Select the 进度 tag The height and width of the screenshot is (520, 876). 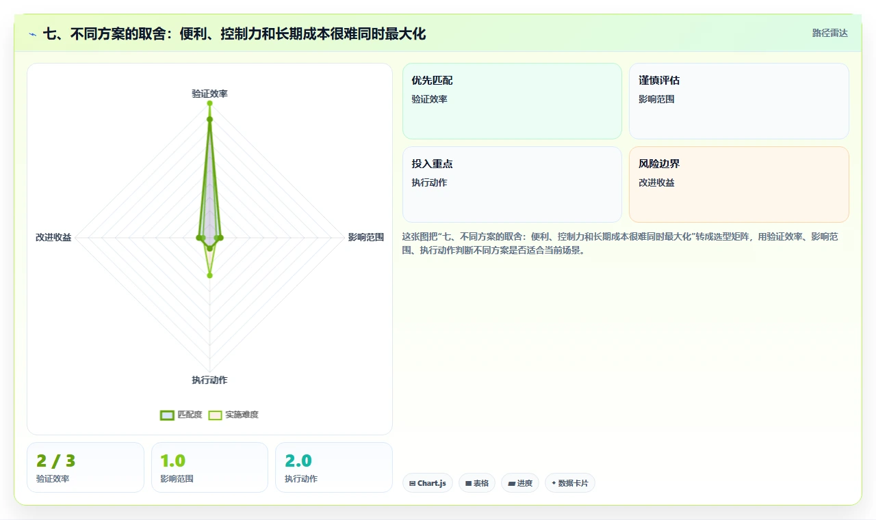point(520,483)
